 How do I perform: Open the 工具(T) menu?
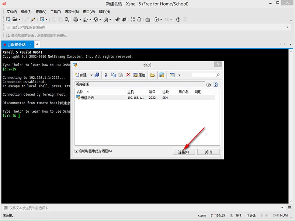click(56, 12)
